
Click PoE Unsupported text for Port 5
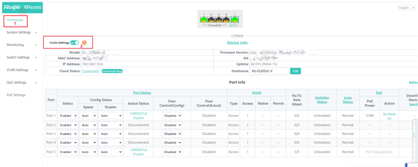coord(379,152)
